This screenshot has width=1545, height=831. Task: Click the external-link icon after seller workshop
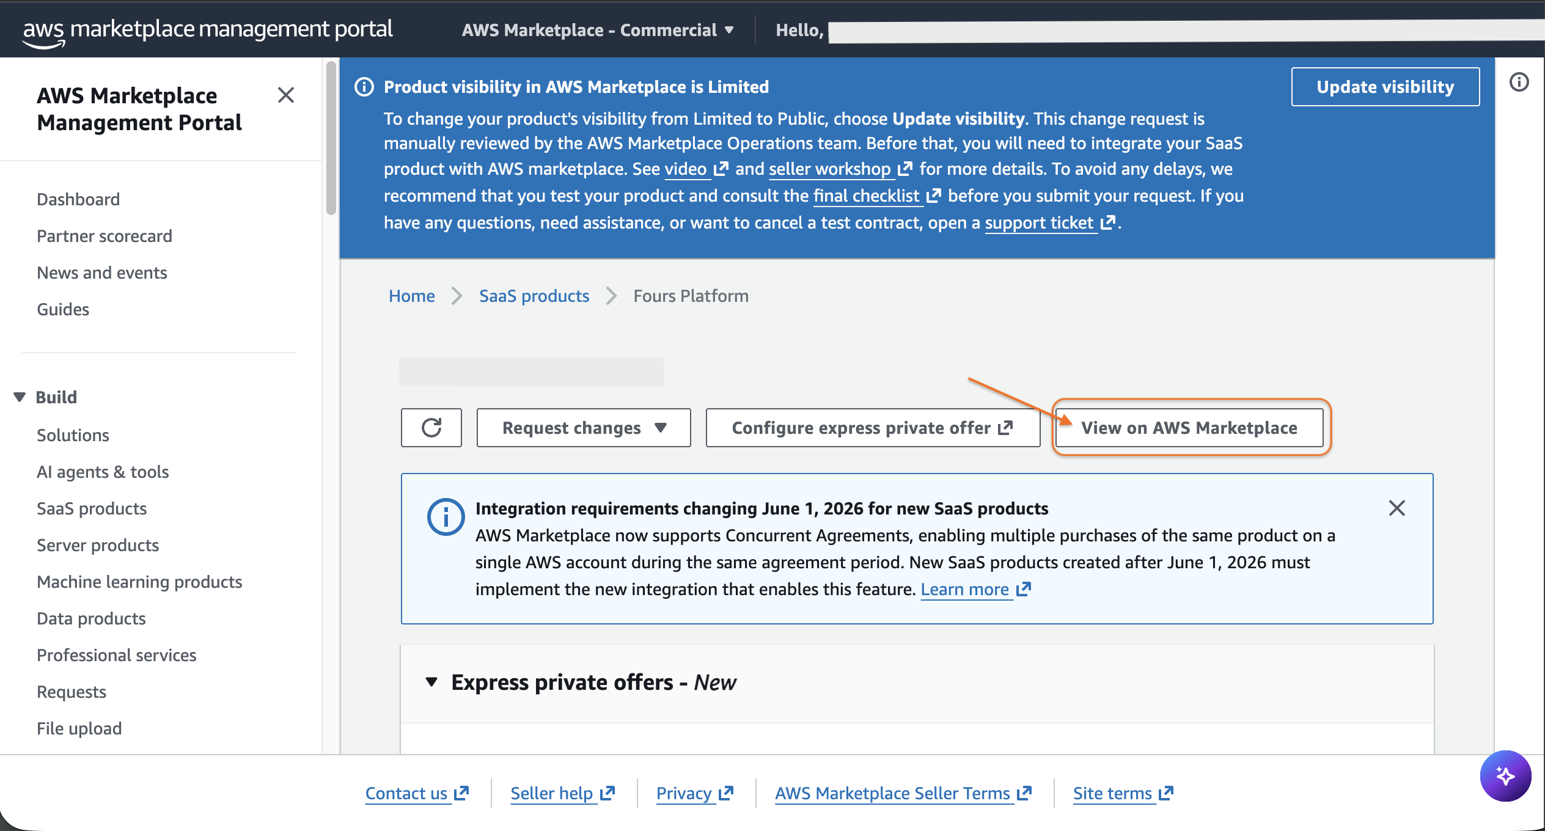[x=906, y=169]
